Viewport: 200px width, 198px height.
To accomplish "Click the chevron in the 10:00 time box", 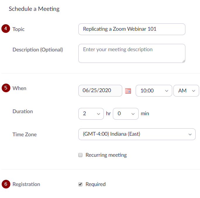I will coord(167,91).
